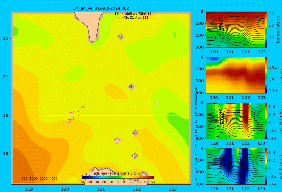282x192 pixels.
Task: Click the 'adj. sea level anomaly (cm)' label
Action: tap(118, 173)
